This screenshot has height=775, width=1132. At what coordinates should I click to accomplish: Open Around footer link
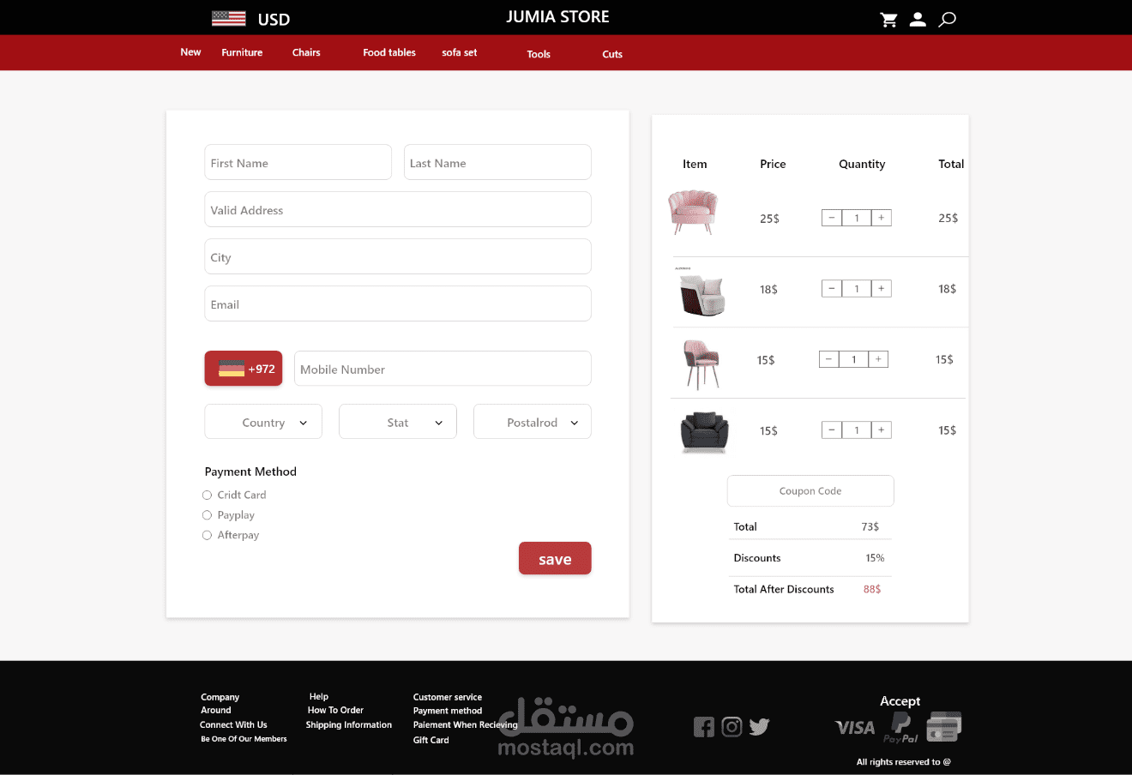(x=216, y=710)
